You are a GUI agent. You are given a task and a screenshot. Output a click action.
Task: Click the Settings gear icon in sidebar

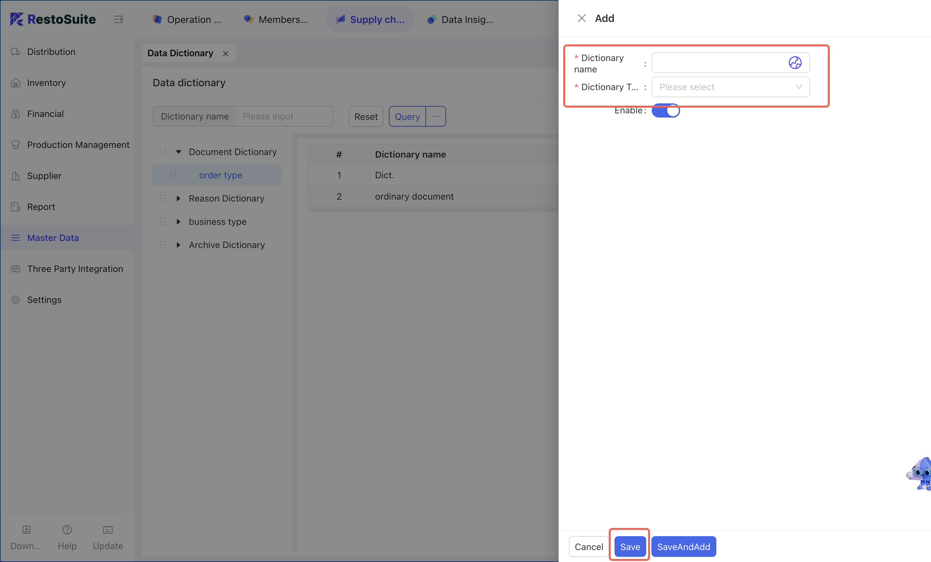point(16,300)
